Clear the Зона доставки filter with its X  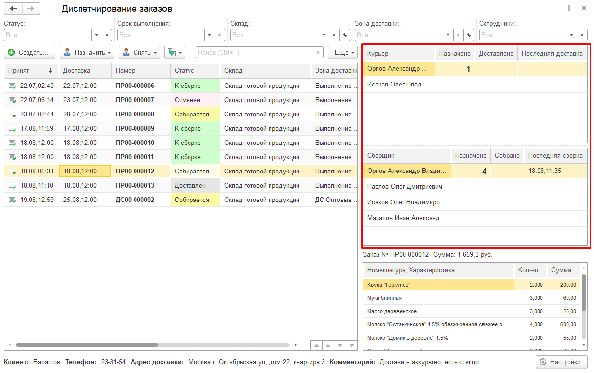coord(458,35)
